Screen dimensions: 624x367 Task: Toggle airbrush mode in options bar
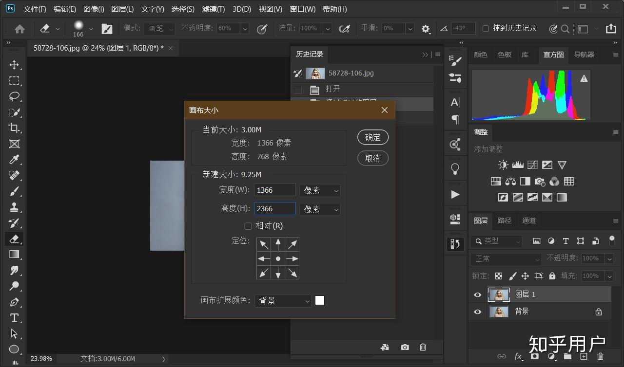coord(344,29)
